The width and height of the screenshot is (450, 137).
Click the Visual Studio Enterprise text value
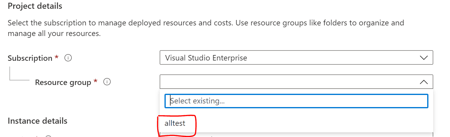[206, 58]
